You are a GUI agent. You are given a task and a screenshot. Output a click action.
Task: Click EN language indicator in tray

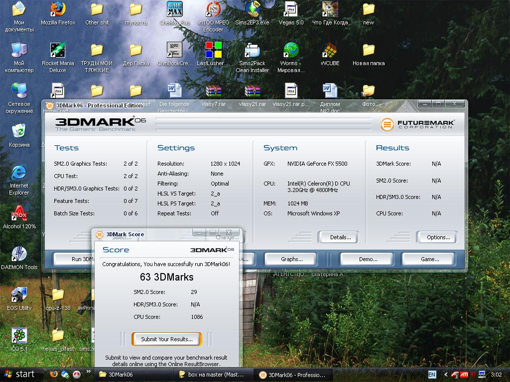click(432, 375)
